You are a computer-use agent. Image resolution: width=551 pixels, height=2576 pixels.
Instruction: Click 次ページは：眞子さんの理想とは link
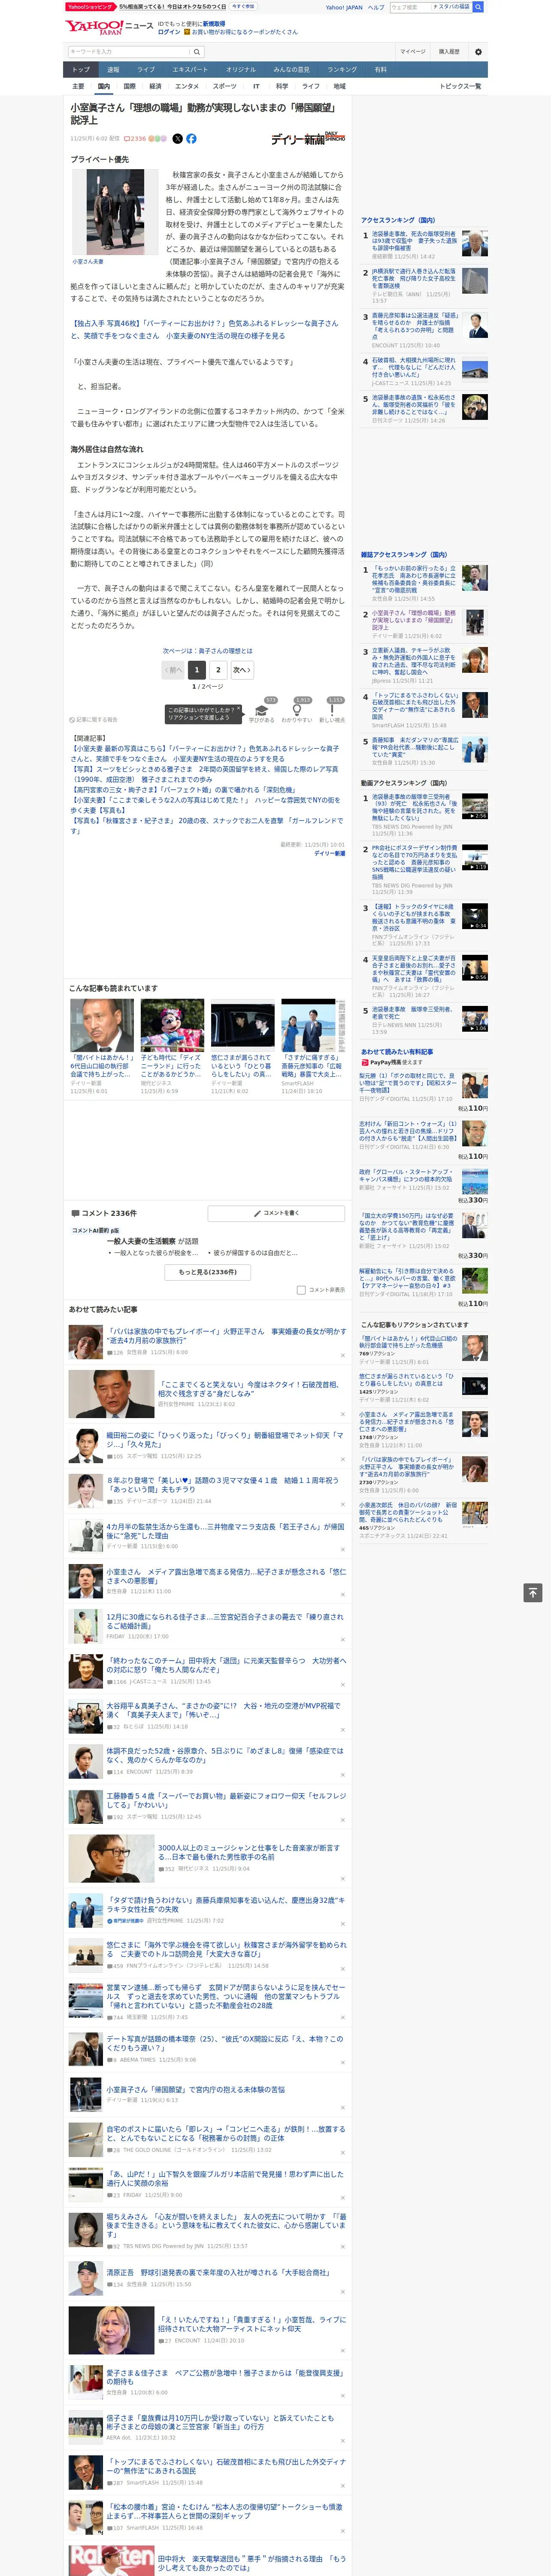(x=208, y=651)
